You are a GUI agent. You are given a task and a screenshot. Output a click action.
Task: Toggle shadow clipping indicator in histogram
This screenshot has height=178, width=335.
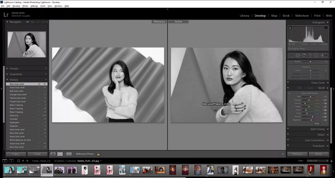[290, 28]
